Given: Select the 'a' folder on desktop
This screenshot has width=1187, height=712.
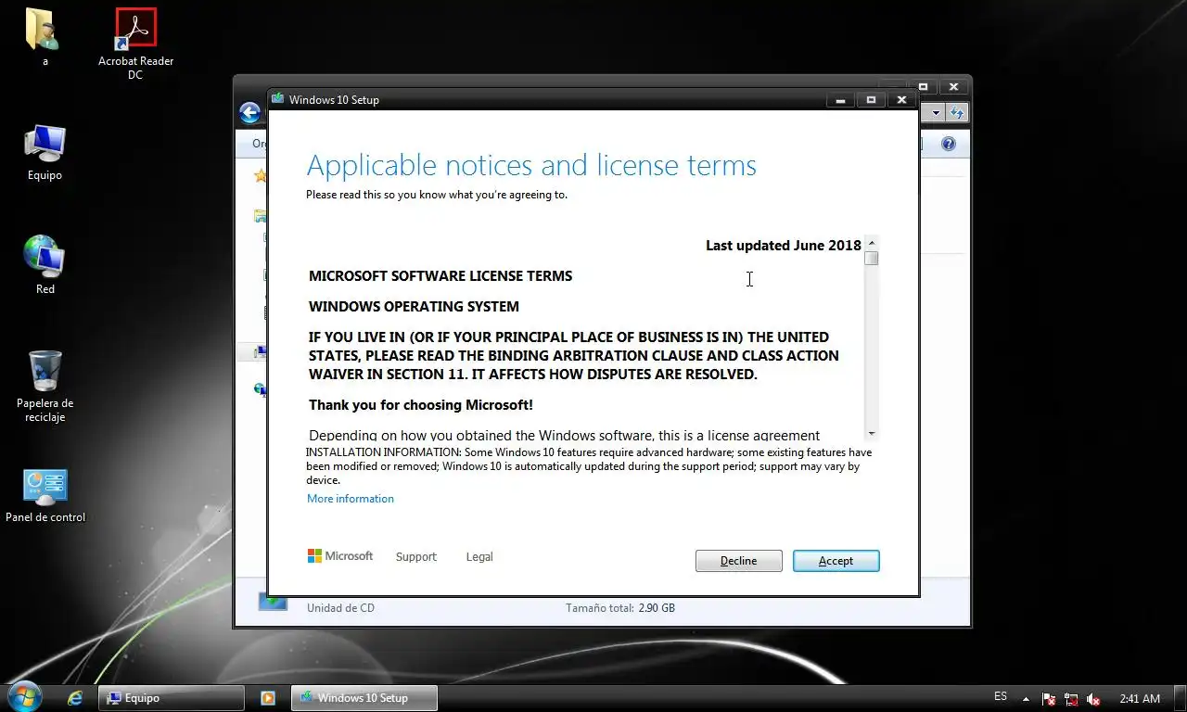Looking at the screenshot, I should (x=45, y=37).
